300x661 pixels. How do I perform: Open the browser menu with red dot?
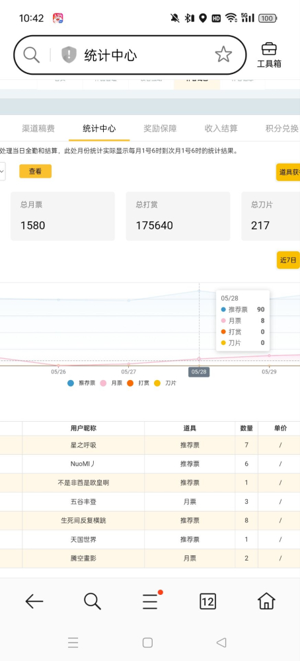tap(151, 600)
